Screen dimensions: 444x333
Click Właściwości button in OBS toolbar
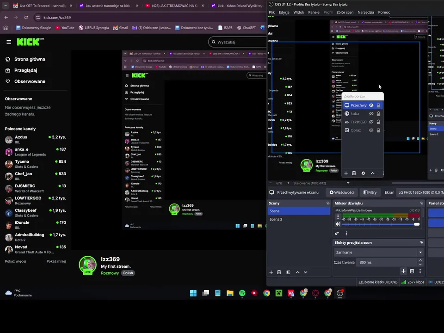[342, 192]
